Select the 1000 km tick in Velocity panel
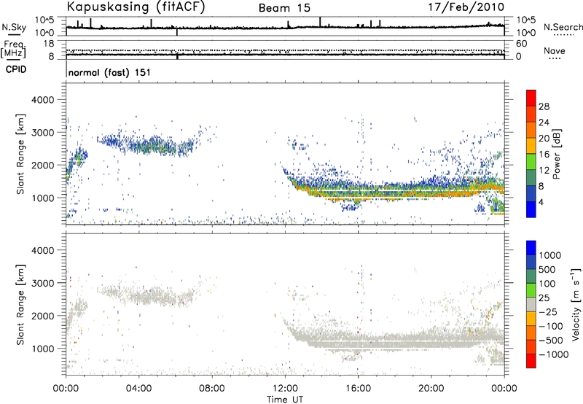Image resolution: width=583 pixels, height=404 pixels. (x=42, y=349)
